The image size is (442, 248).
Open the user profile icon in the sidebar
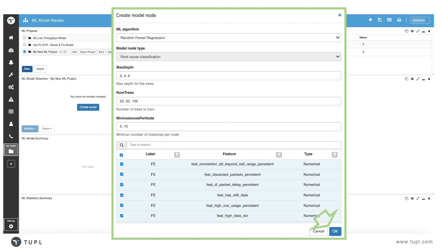coord(11,124)
